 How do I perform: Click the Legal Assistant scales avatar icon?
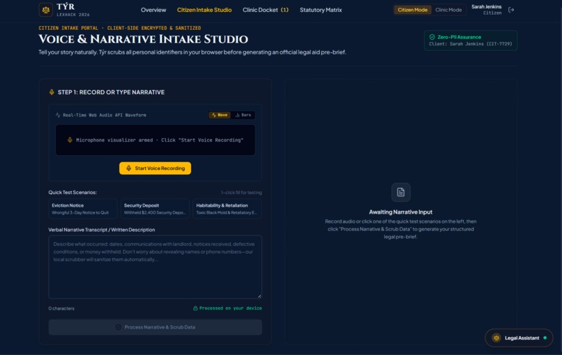496,338
